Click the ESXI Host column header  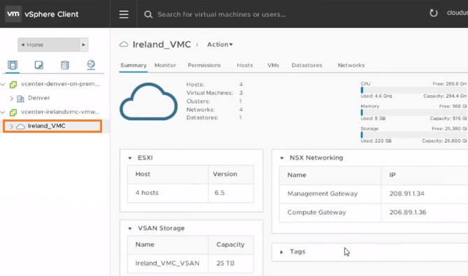click(168, 175)
